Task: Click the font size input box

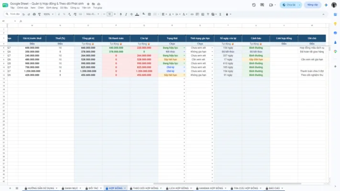Action: tap(110, 14)
